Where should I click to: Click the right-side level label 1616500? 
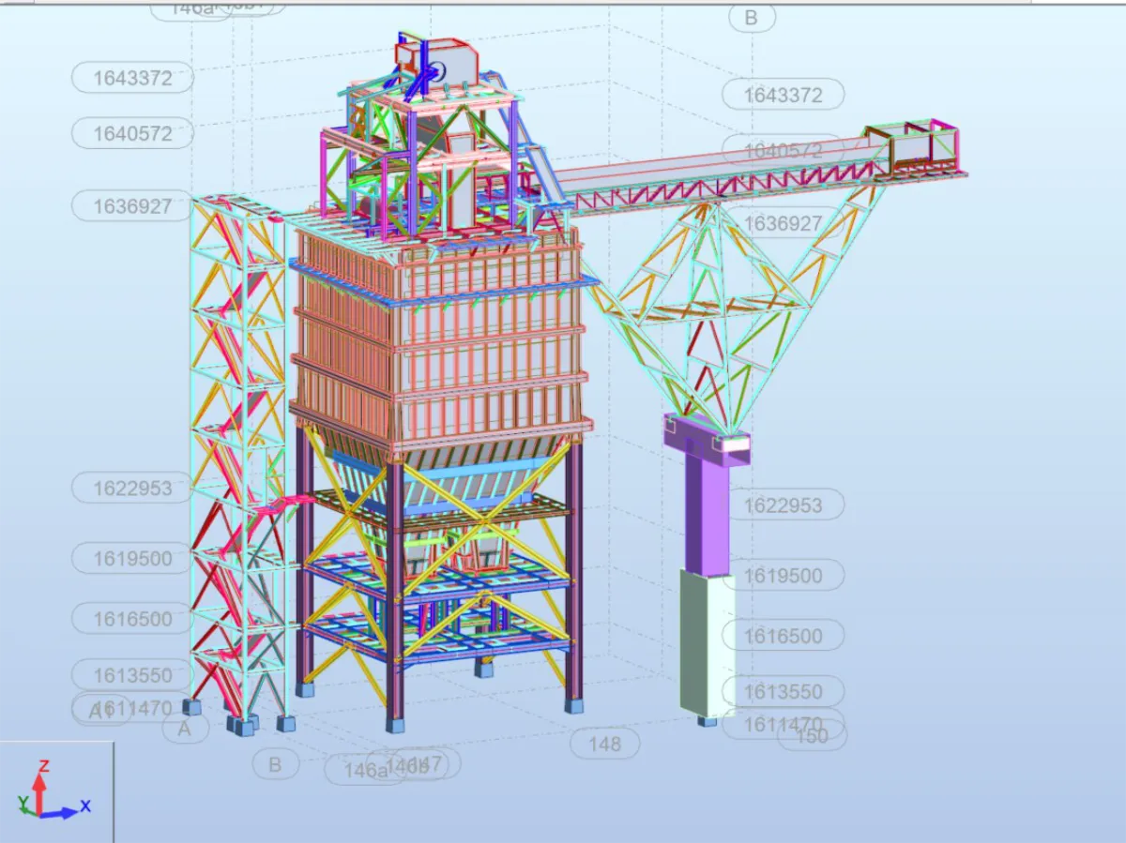pyautogui.click(x=783, y=637)
